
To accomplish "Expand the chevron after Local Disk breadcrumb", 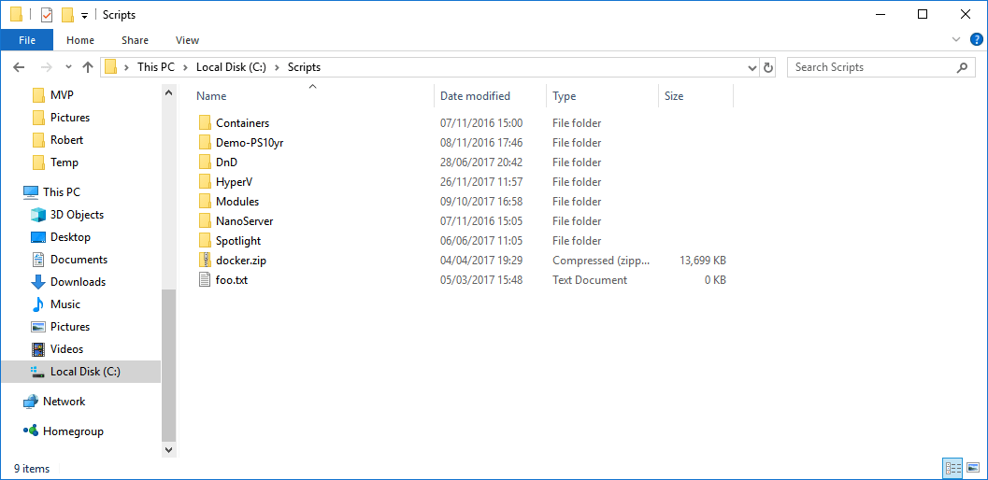I will (x=277, y=67).
